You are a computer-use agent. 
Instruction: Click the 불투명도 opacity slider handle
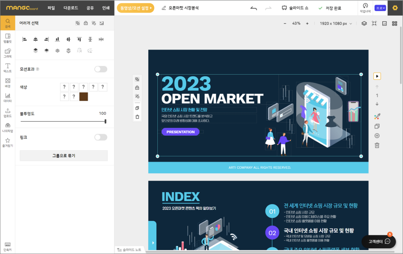pyautogui.click(x=106, y=121)
